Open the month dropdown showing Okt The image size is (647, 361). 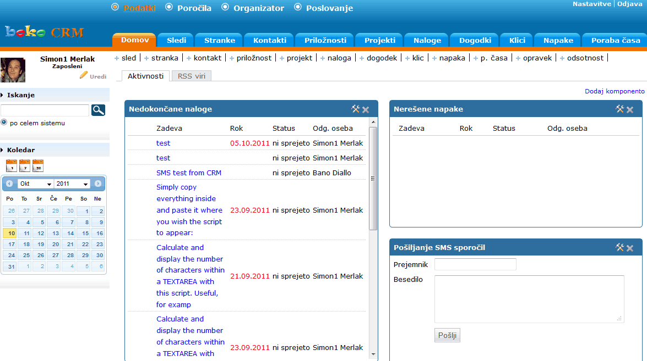coord(35,184)
